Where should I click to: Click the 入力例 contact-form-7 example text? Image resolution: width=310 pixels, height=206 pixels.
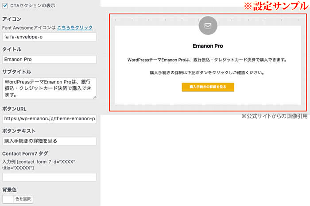39,165
